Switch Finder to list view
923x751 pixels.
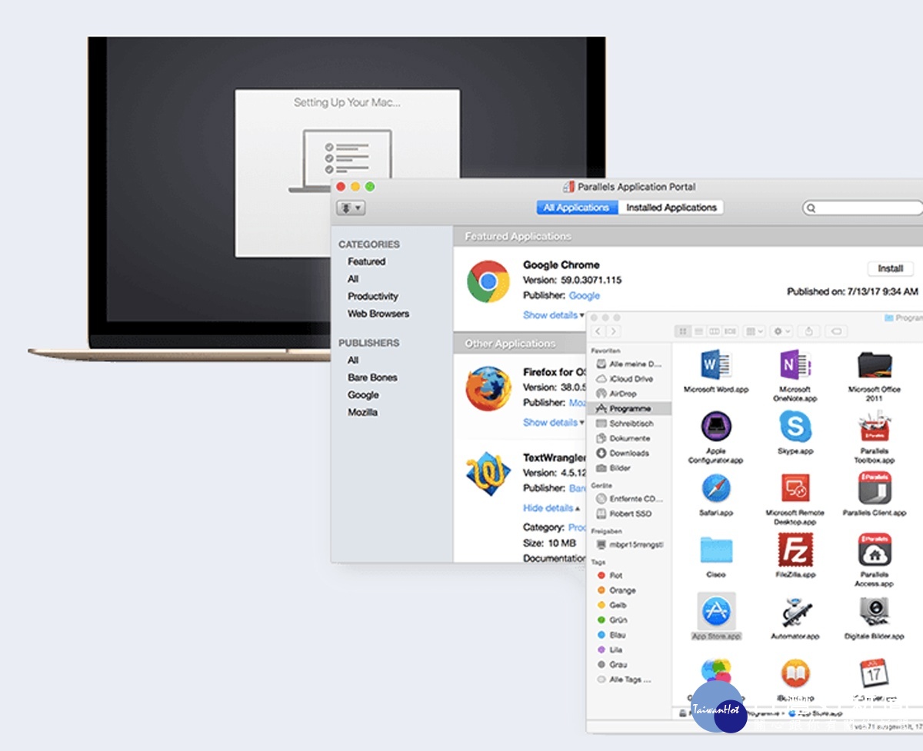click(x=698, y=331)
